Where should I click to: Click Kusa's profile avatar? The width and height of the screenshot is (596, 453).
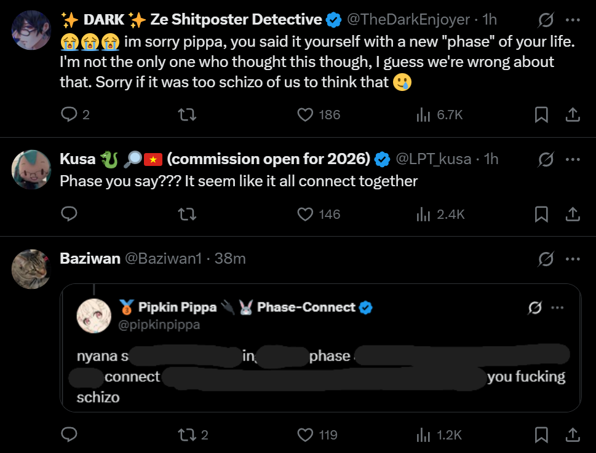[x=31, y=170]
